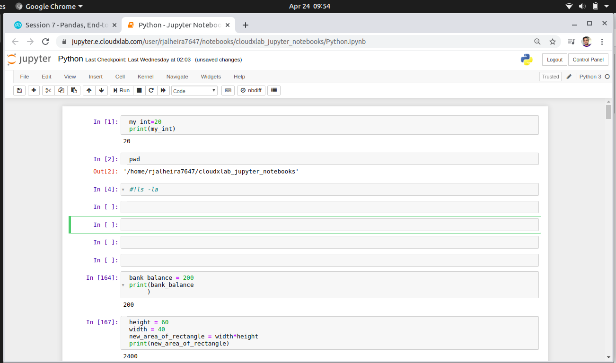This screenshot has height=363, width=616.
Task: Open the Chrome three-dot menu
Action: click(x=602, y=42)
